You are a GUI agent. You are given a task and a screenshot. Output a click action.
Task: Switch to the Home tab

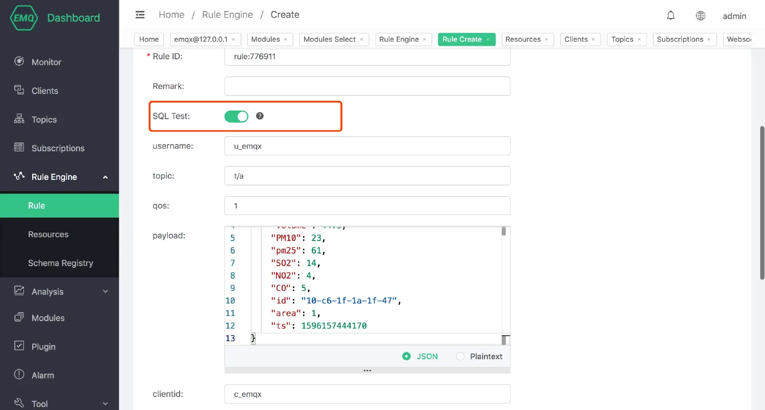click(x=149, y=39)
